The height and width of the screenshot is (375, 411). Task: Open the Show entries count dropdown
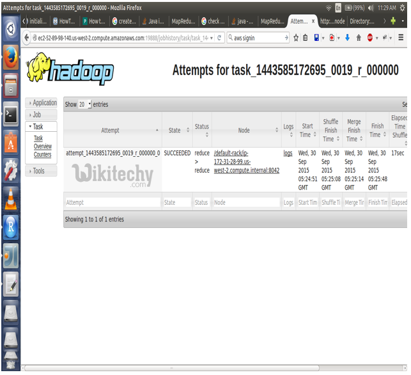[x=84, y=104]
